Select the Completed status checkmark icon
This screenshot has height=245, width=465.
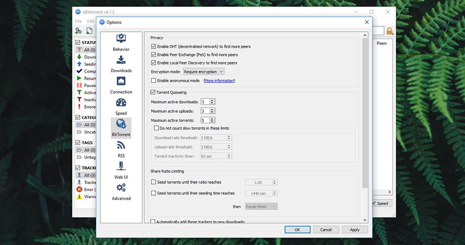coord(79,71)
